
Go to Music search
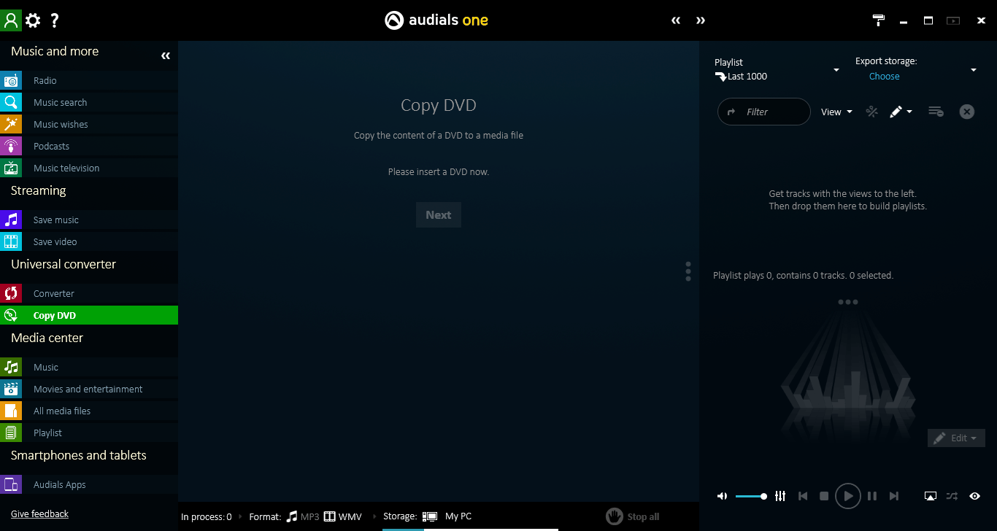89,102
